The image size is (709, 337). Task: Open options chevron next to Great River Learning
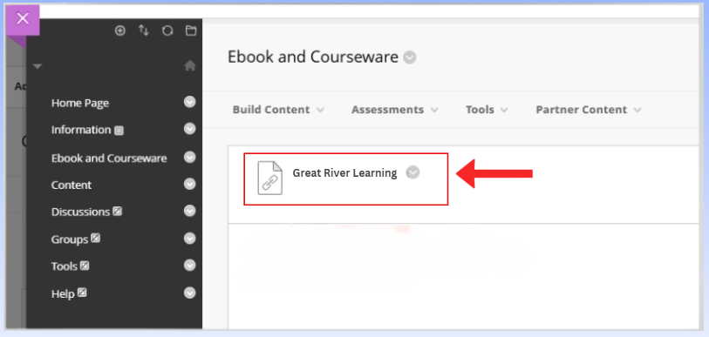pyautogui.click(x=412, y=172)
